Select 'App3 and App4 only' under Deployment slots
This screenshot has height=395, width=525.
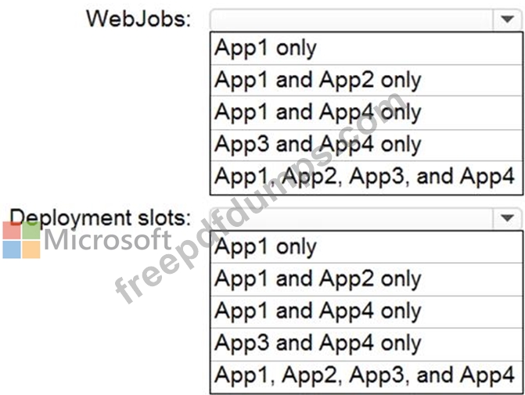pos(366,344)
